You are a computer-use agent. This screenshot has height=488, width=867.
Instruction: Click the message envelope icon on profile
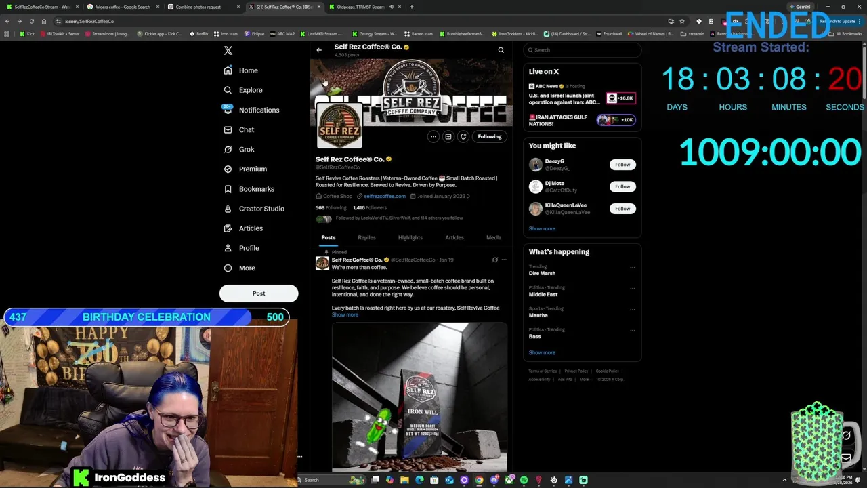point(448,136)
